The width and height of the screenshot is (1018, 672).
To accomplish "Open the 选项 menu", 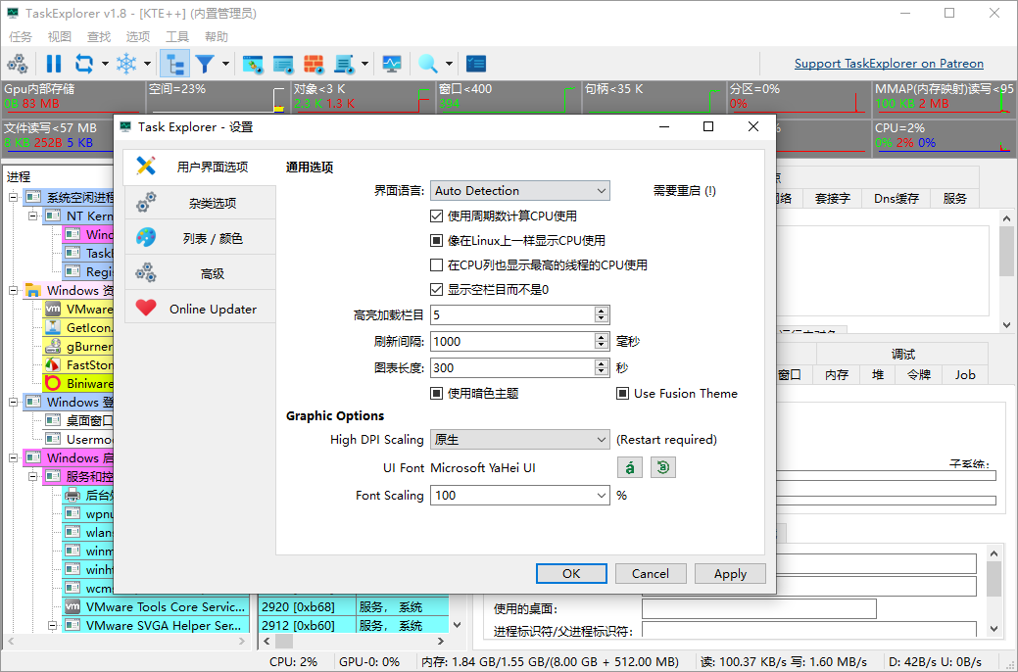I will [137, 36].
